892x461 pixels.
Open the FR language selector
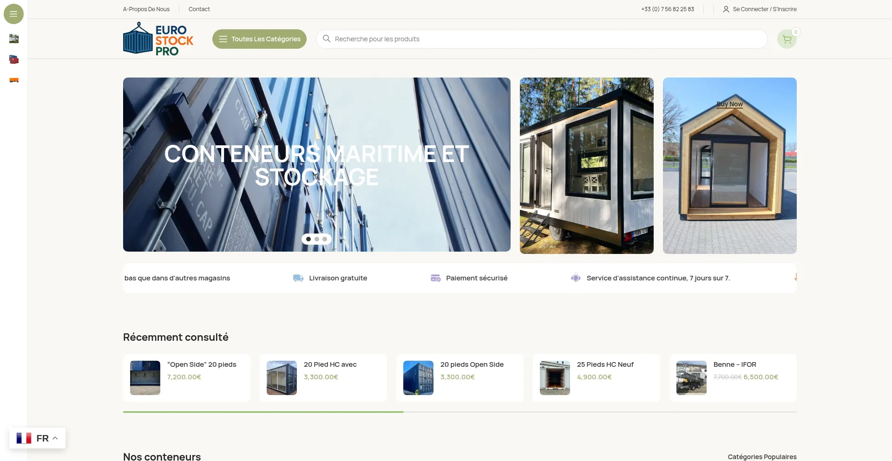tap(37, 438)
